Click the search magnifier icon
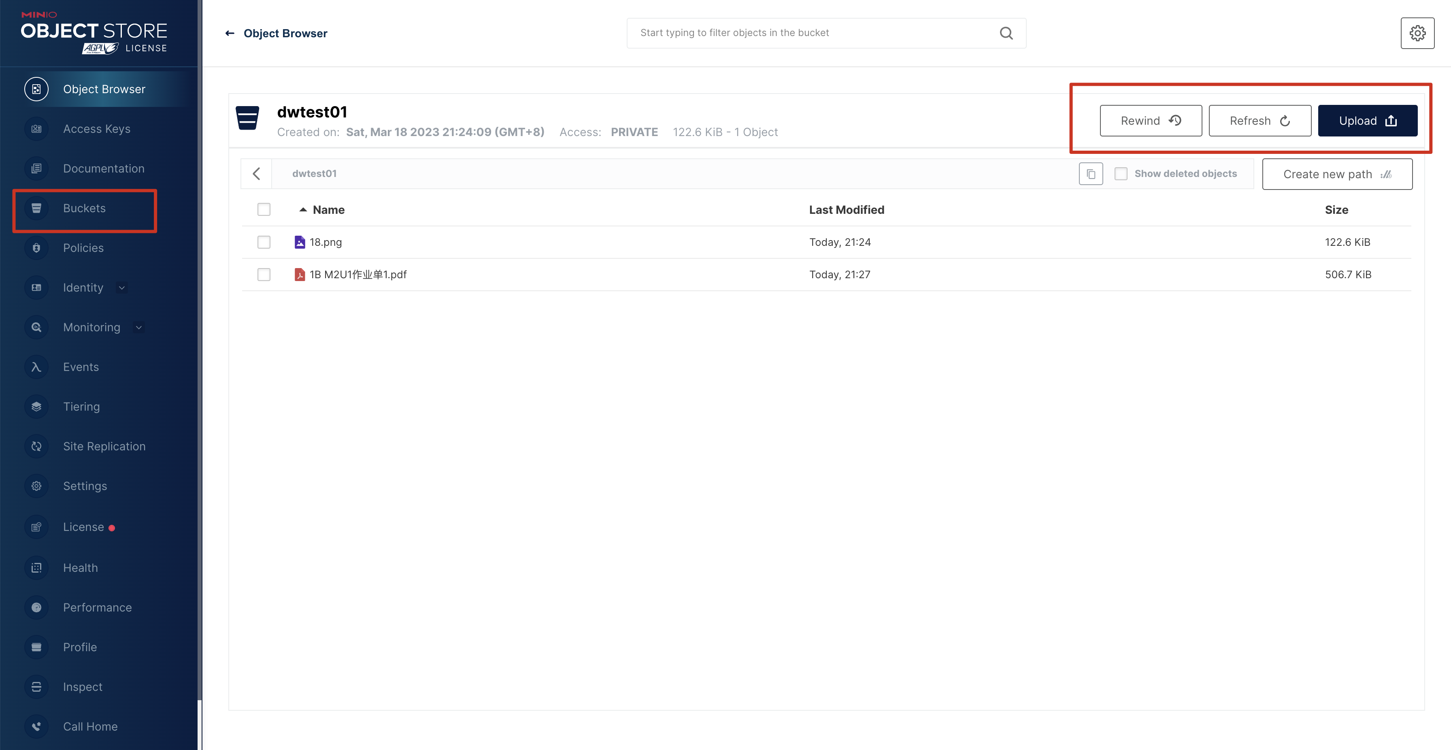Viewport: 1451px width, 750px height. click(1006, 33)
